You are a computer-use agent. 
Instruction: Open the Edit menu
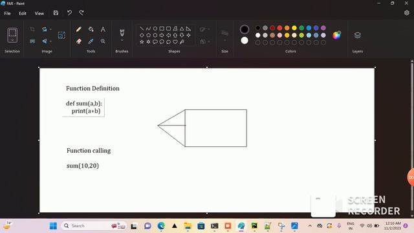click(x=23, y=13)
